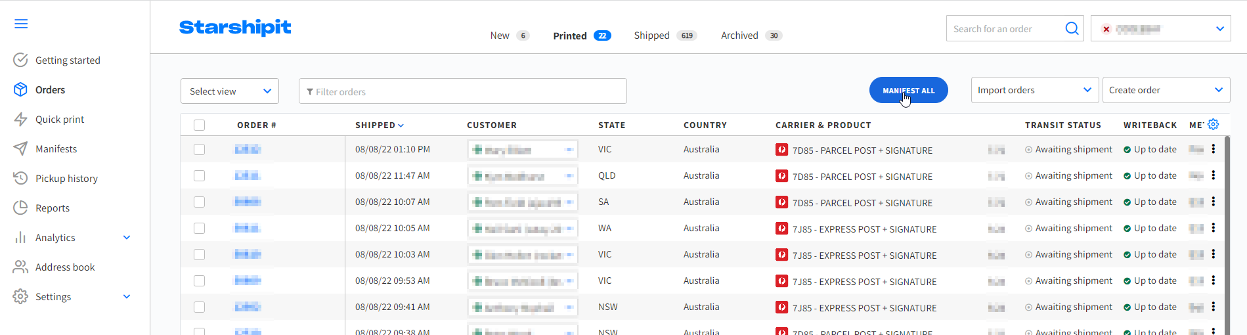The height and width of the screenshot is (335, 1247).
Task: Open order number link on 10:07 AM row
Action: [248, 202]
